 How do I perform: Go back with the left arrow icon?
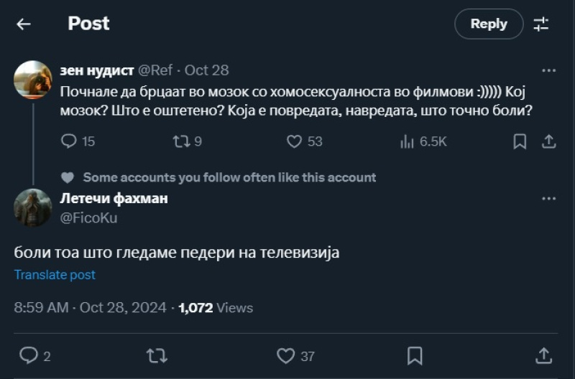[x=24, y=24]
